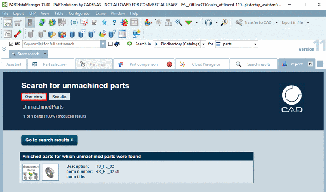Click the colored blocks with pencil icon
The image size is (326, 192).
148,22
